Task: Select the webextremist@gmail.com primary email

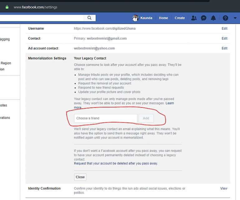Action: (107, 38)
